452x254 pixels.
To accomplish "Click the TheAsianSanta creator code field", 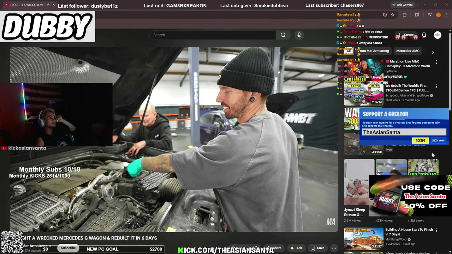I will point(404,132).
